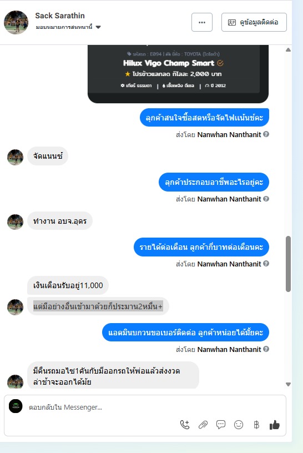Click the chat scrollbar thumb
303x453 pixels.
288,264
